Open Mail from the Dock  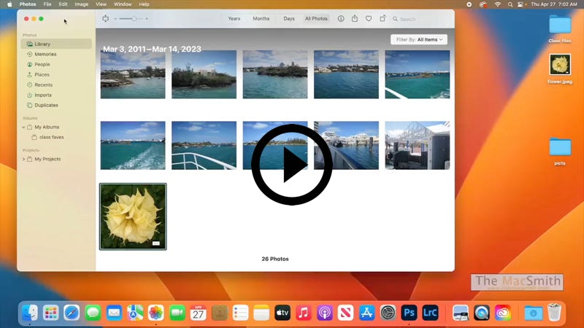click(114, 313)
